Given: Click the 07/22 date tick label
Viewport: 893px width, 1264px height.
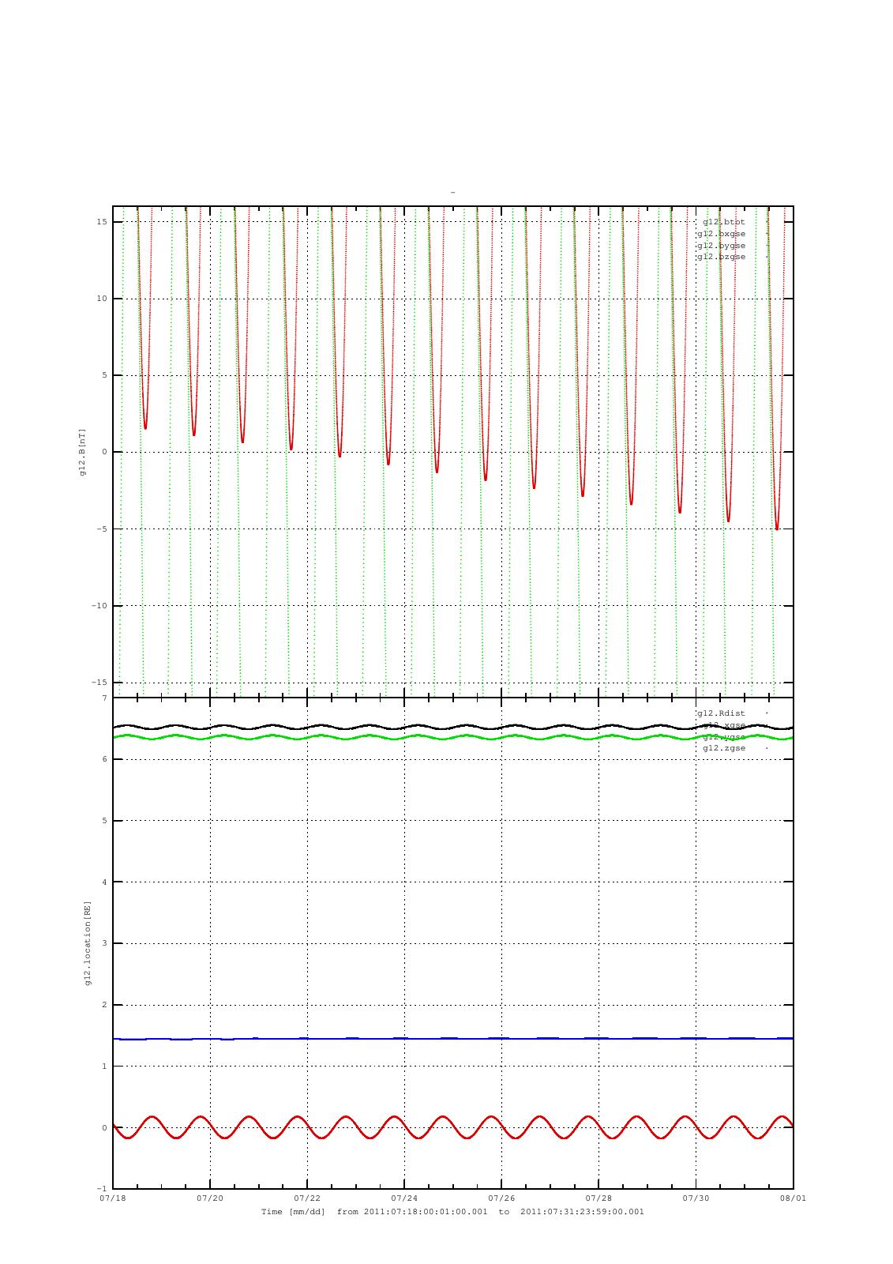Looking at the screenshot, I should coord(306,1198).
